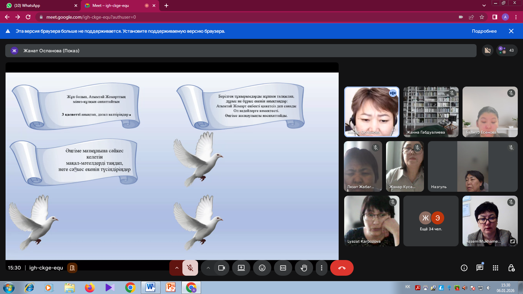
Task: Open the emoji reactions panel
Action: pyautogui.click(x=262, y=268)
